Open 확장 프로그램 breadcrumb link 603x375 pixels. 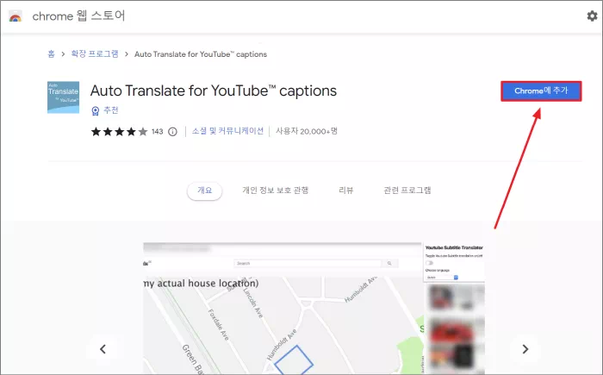[x=95, y=54]
